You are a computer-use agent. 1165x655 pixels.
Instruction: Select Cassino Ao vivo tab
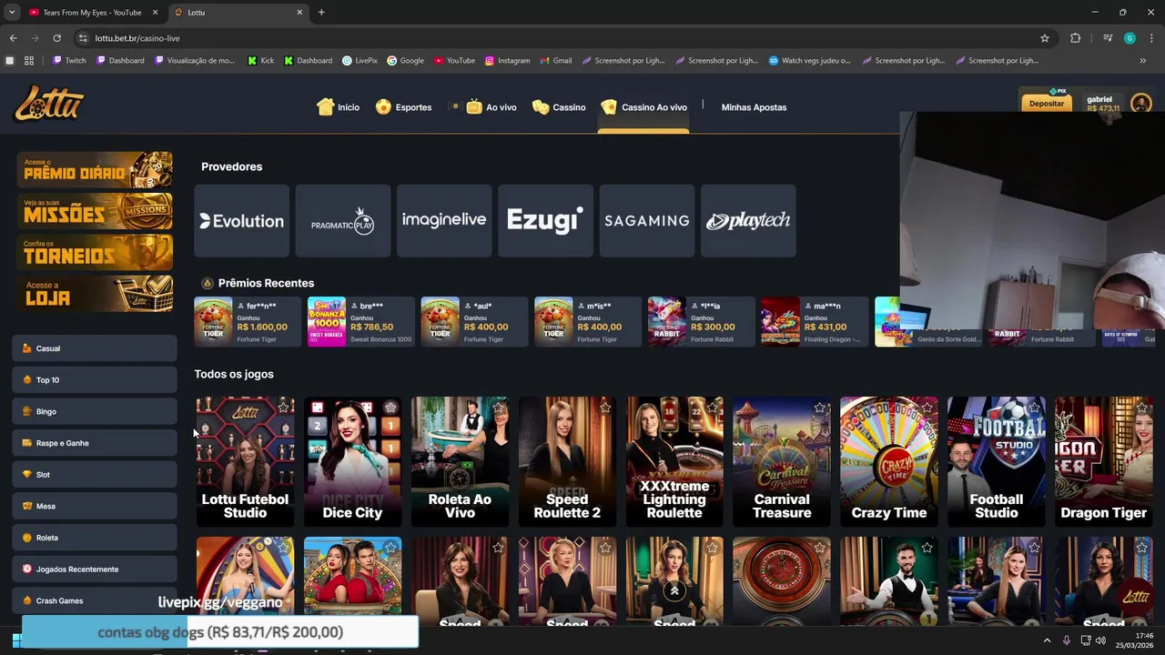643,106
